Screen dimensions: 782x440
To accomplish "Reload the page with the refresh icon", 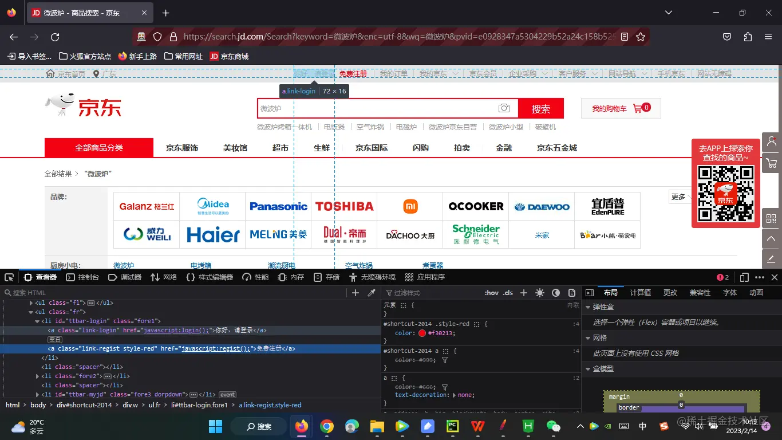I will (x=55, y=37).
